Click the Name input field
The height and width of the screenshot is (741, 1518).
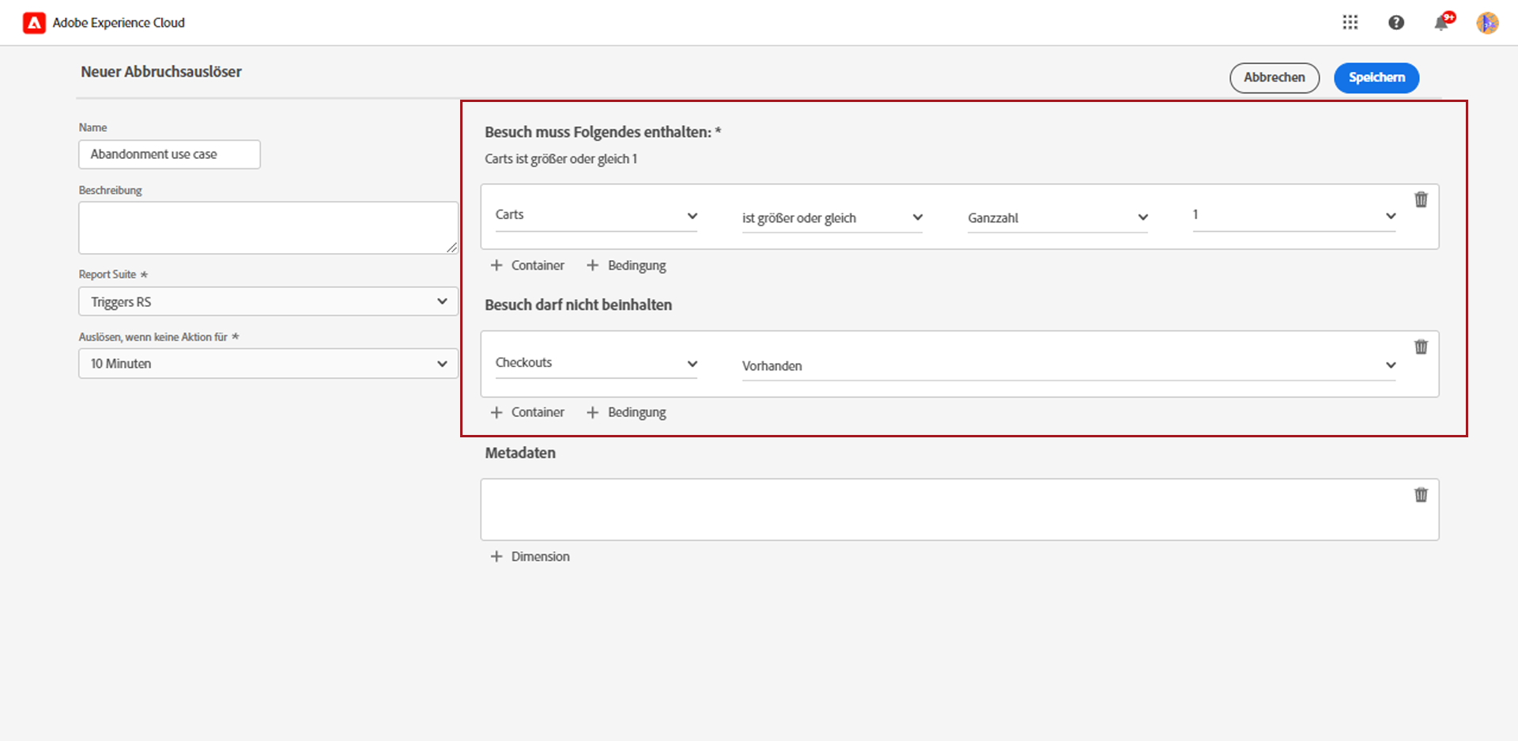tap(169, 154)
